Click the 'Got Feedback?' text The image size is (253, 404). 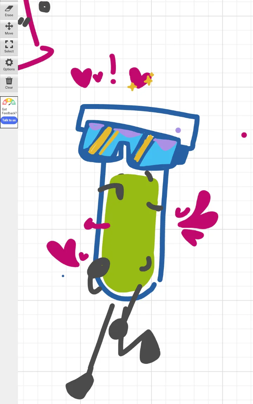pyautogui.click(x=9, y=111)
